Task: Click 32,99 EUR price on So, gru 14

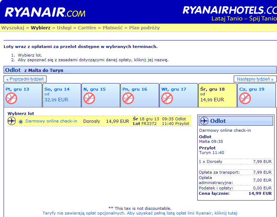Action: coord(56,100)
